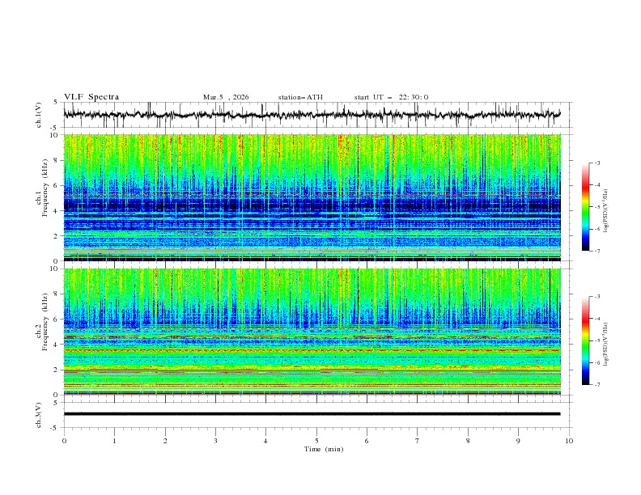641x495 pixels.
Task: Click the '8' kHz tick on ch.1 axis
Action: click(57, 160)
